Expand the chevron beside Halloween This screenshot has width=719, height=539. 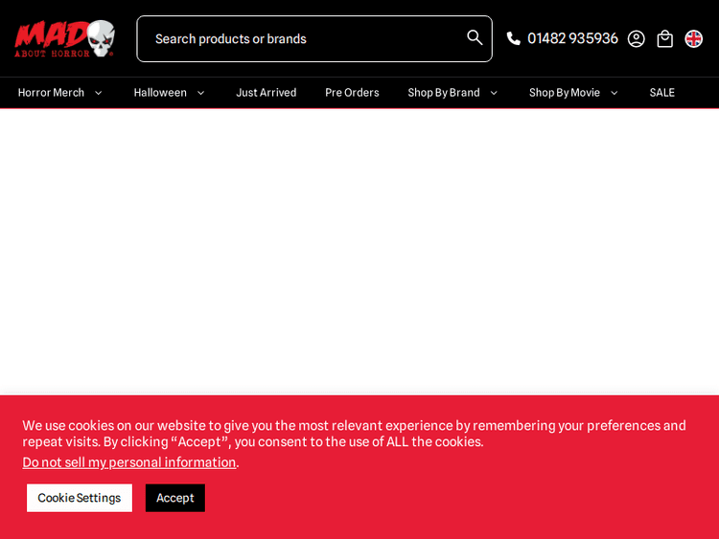200,93
